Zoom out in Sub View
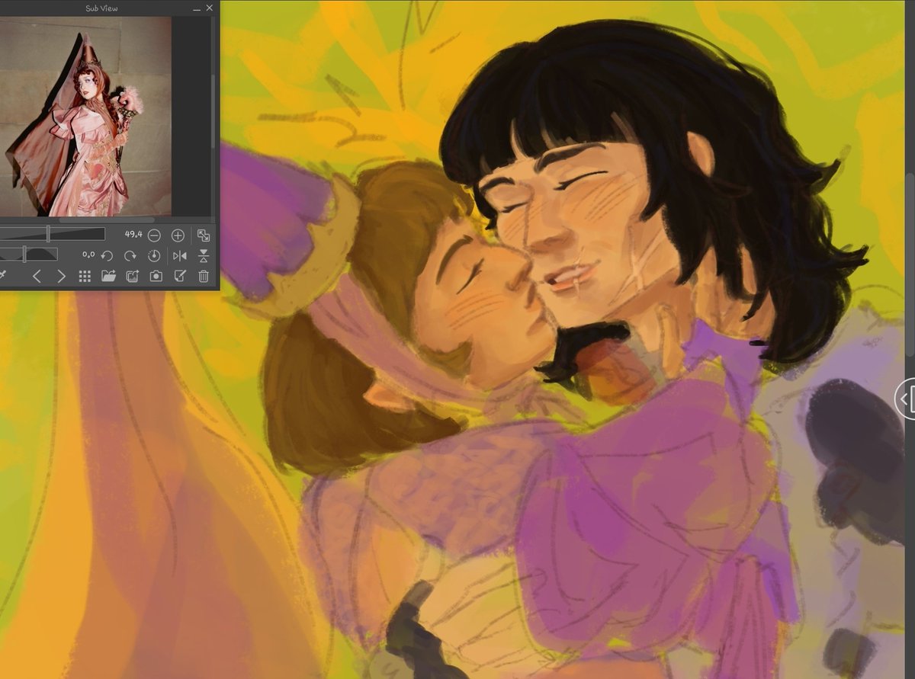The height and width of the screenshot is (679, 915). (154, 235)
